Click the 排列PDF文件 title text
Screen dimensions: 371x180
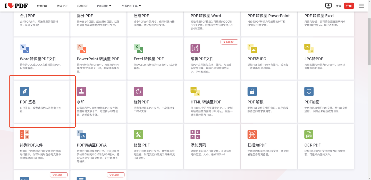pyautogui.click(x=31, y=145)
